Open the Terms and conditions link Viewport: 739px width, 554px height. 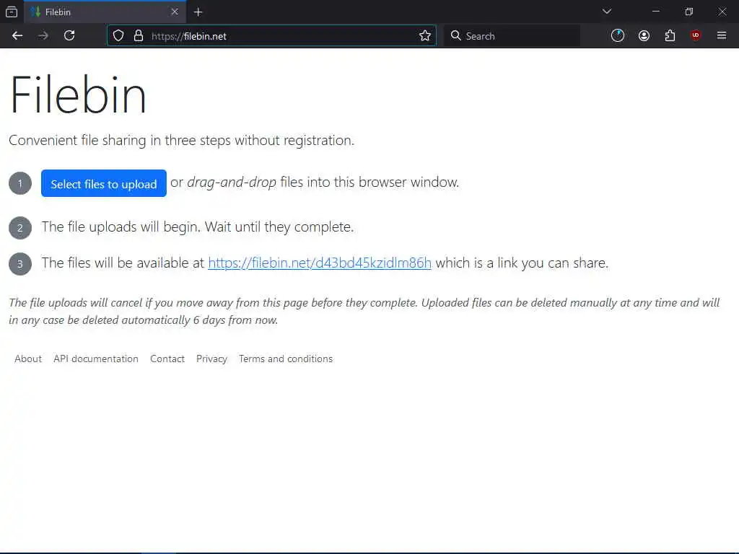click(x=286, y=359)
